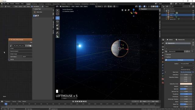
Task: Toggle X-ray mode in viewport header
Action: (x=149, y=6)
